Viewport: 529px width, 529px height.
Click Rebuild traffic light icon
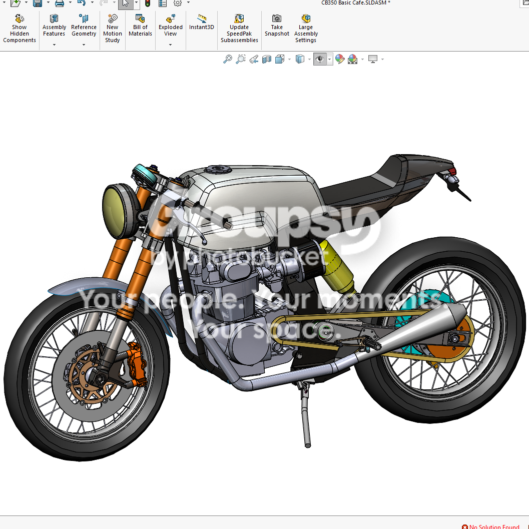(148, 4)
